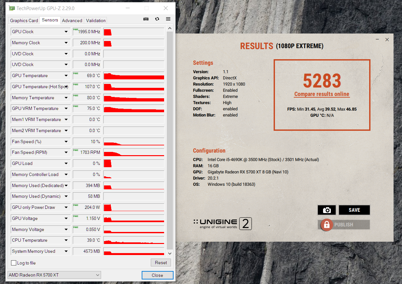Open the Advanced tab

pyautogui.click(x=72, y=20)
